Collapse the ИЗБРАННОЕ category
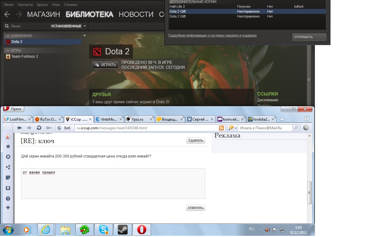Viewport: 369px width, 237px height. (8, 36)
